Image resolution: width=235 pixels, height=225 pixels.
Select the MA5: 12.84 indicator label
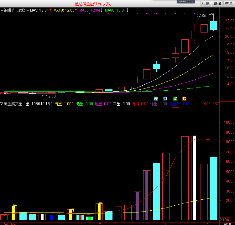(x=39, y=10)
